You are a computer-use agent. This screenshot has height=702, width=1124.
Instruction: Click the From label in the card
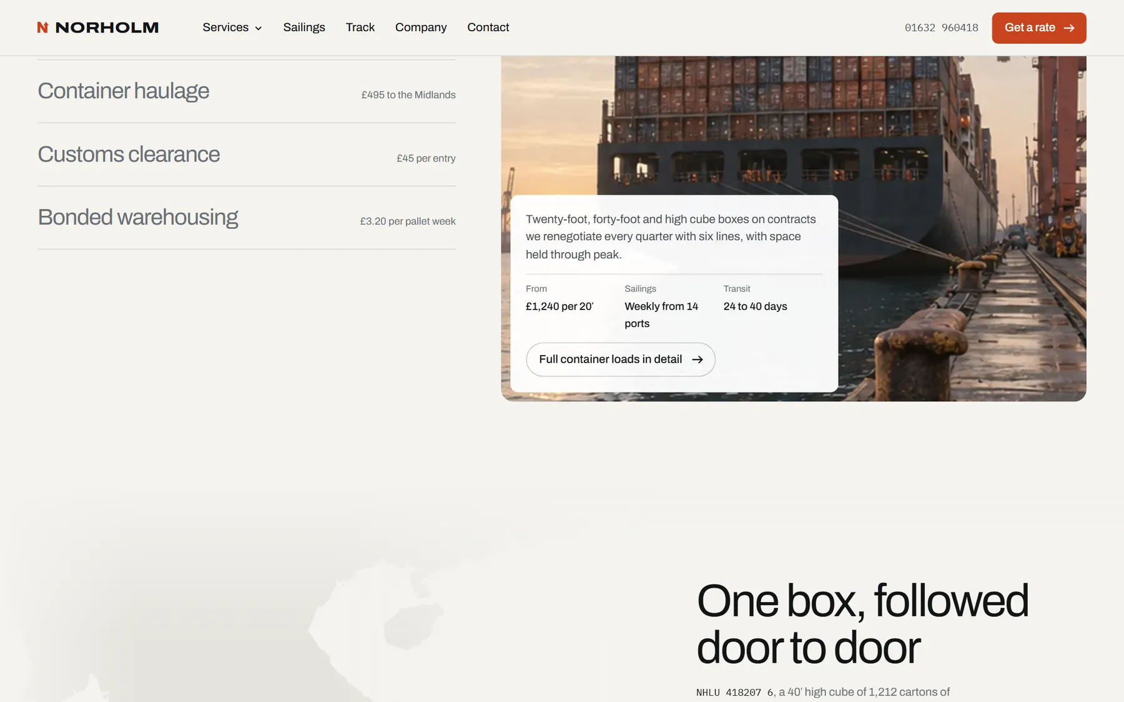[536, 289]
